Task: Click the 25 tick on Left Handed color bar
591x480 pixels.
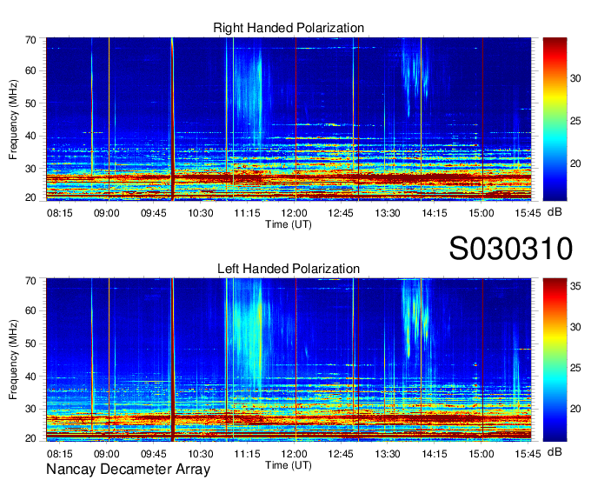Action: point(575,368)
